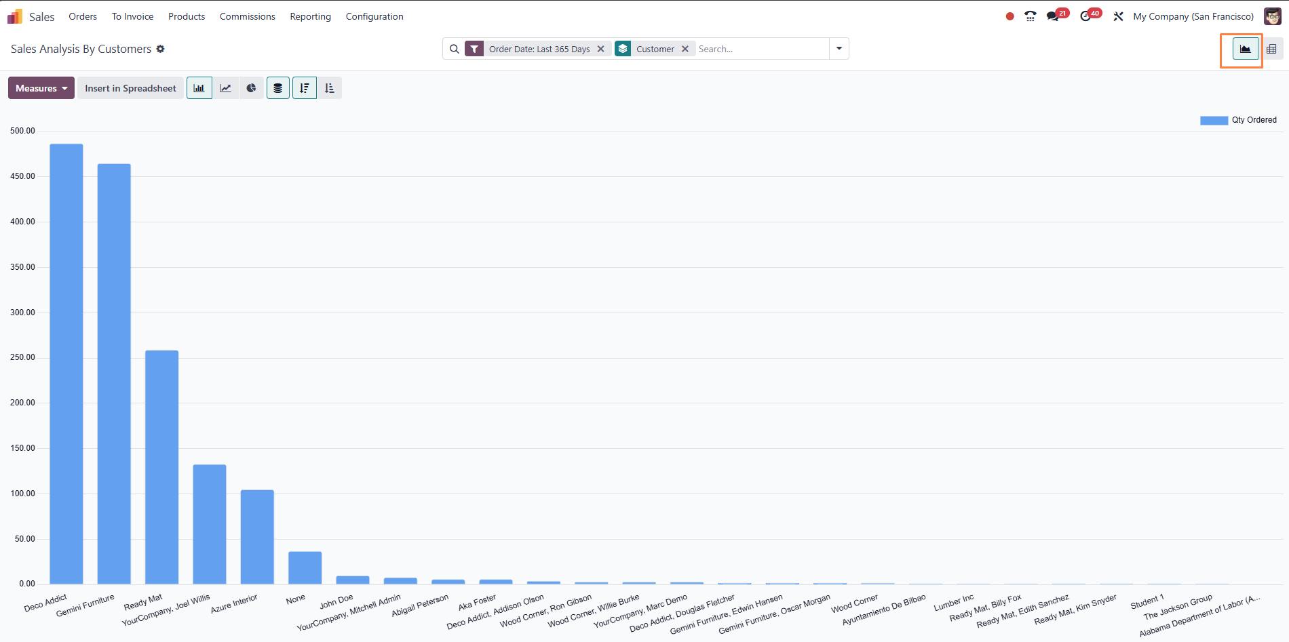This screenshot has width=1289, height=642.
Task: Expand the search options dropdown arrow
Action: pyautogui.click(x=839, y=49)
